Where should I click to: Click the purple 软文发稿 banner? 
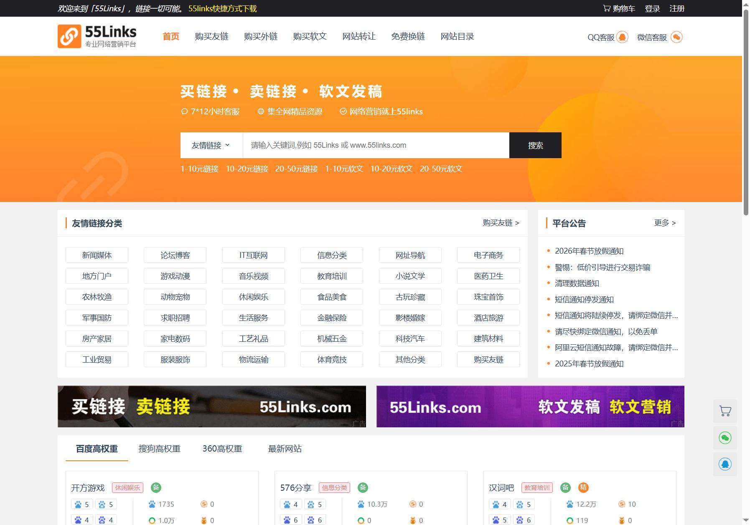click(530, 406)
